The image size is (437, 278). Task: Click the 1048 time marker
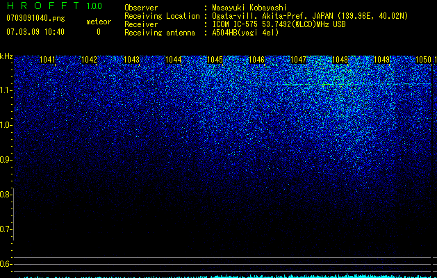click(x=340, y=60)
